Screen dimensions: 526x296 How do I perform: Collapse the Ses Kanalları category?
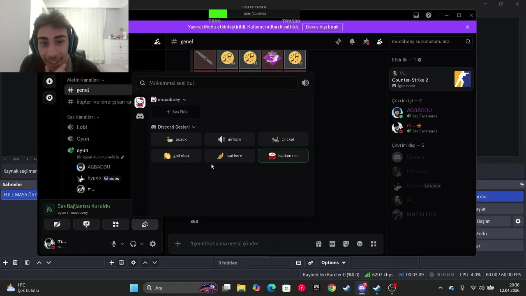point(83,117)
